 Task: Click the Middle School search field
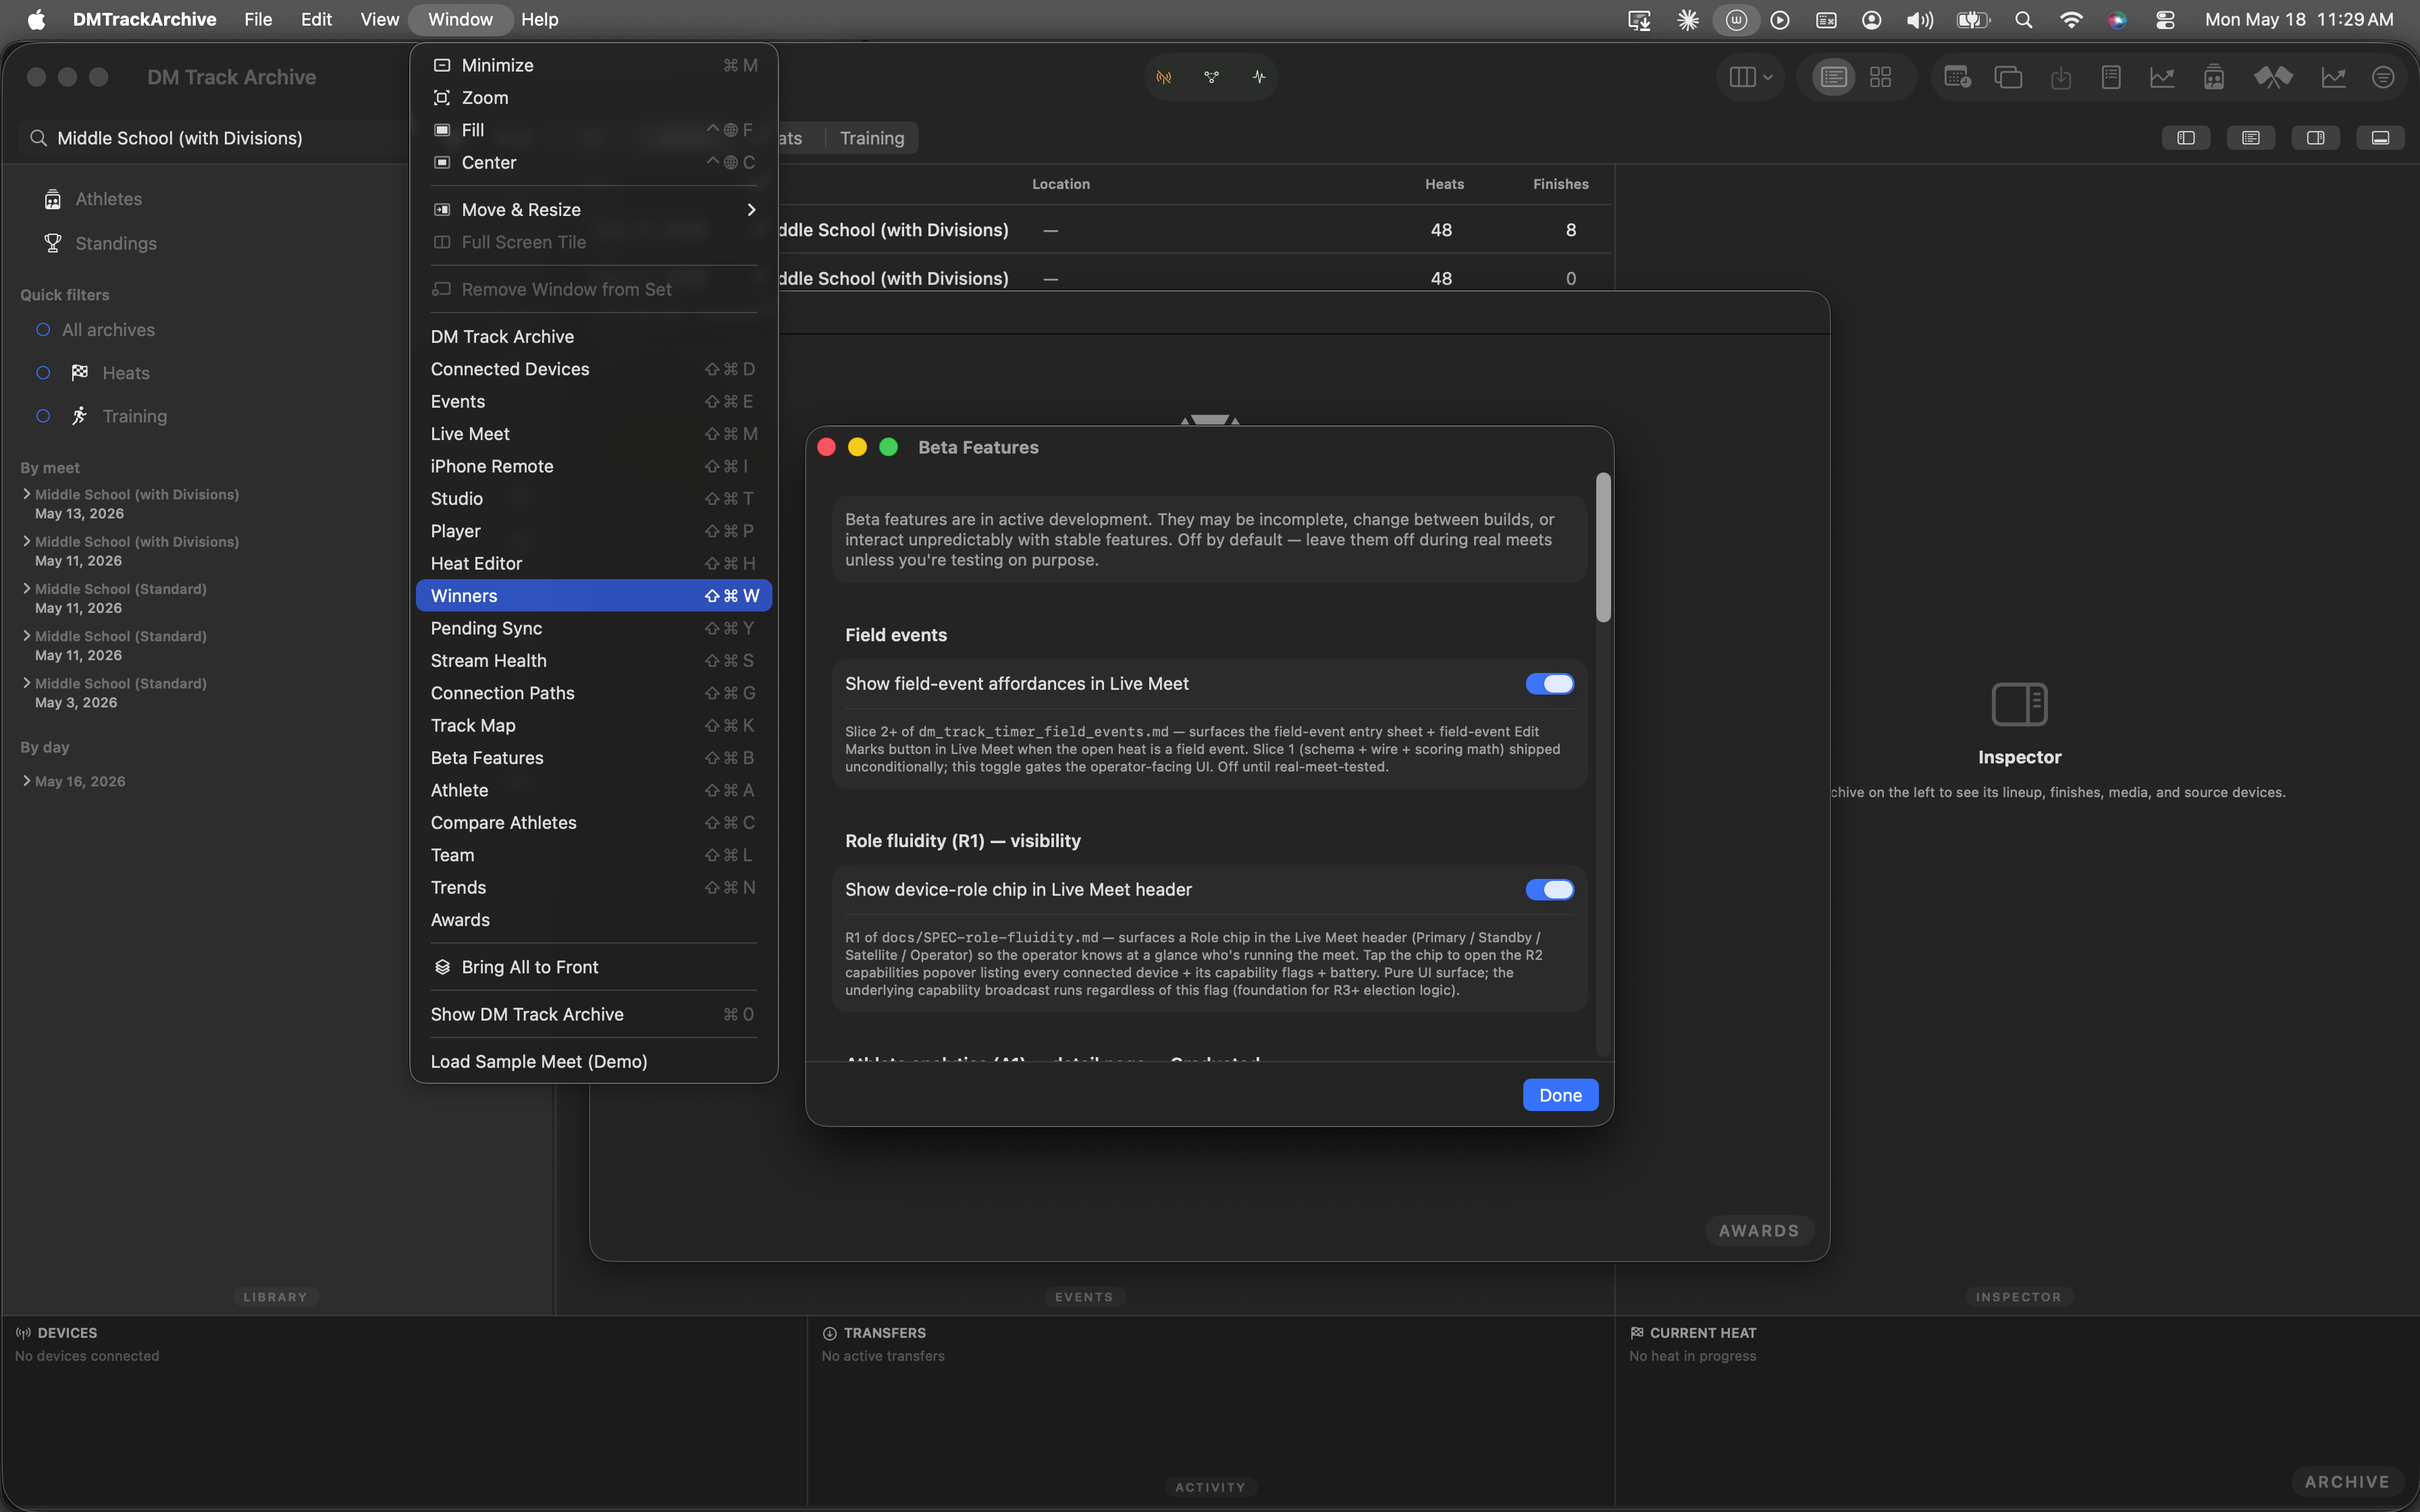click(x=215, y=138)
